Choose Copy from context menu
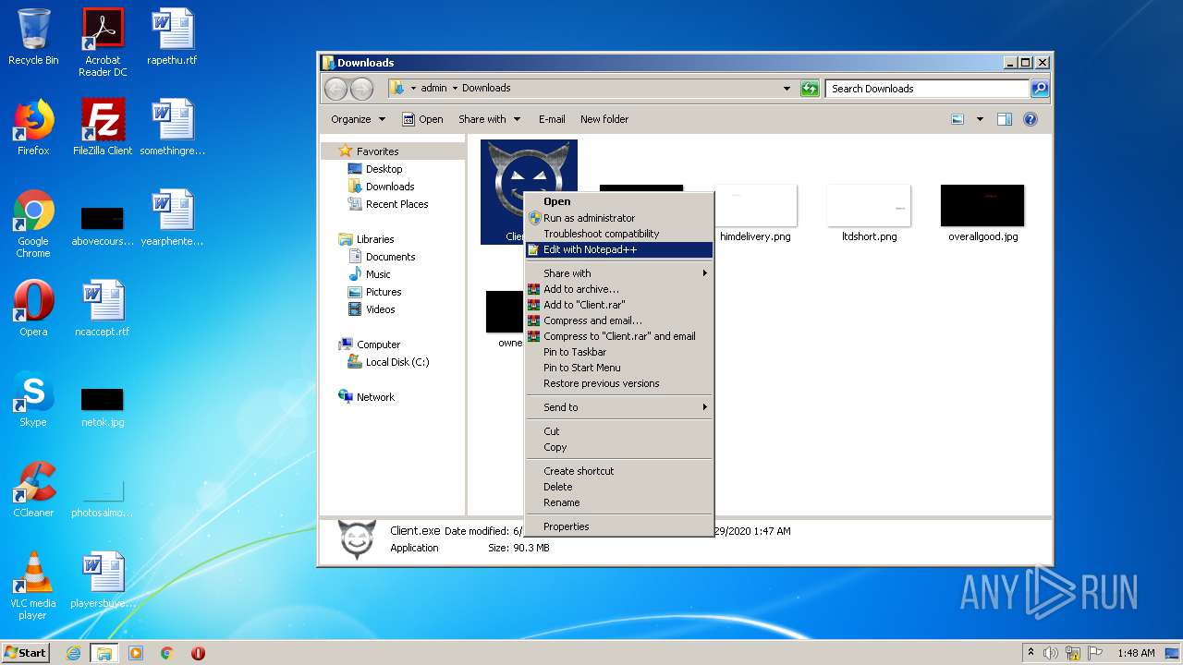The height and width of the screenshot is (665, 1183). pos(619,447)
